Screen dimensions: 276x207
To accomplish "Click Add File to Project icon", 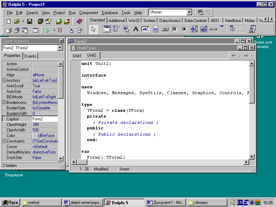I will pos(59,21).
